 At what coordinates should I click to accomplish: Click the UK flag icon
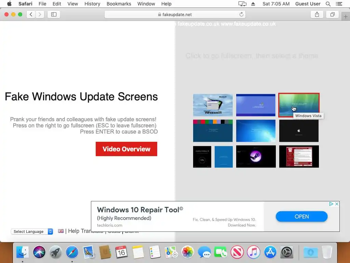tap(61, 231)
